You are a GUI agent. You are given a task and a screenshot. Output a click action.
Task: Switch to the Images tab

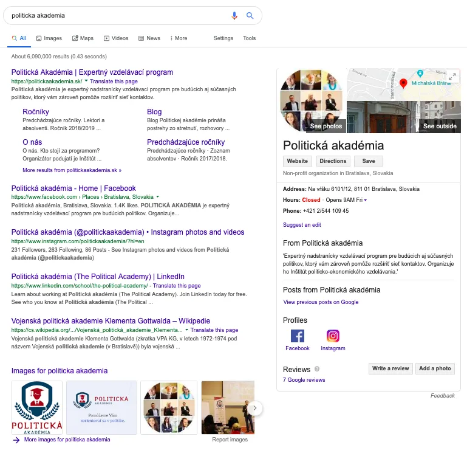[49, 38]
